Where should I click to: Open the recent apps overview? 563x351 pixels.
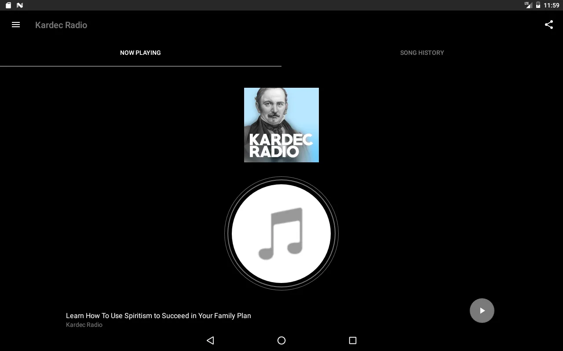click(352, 340)
